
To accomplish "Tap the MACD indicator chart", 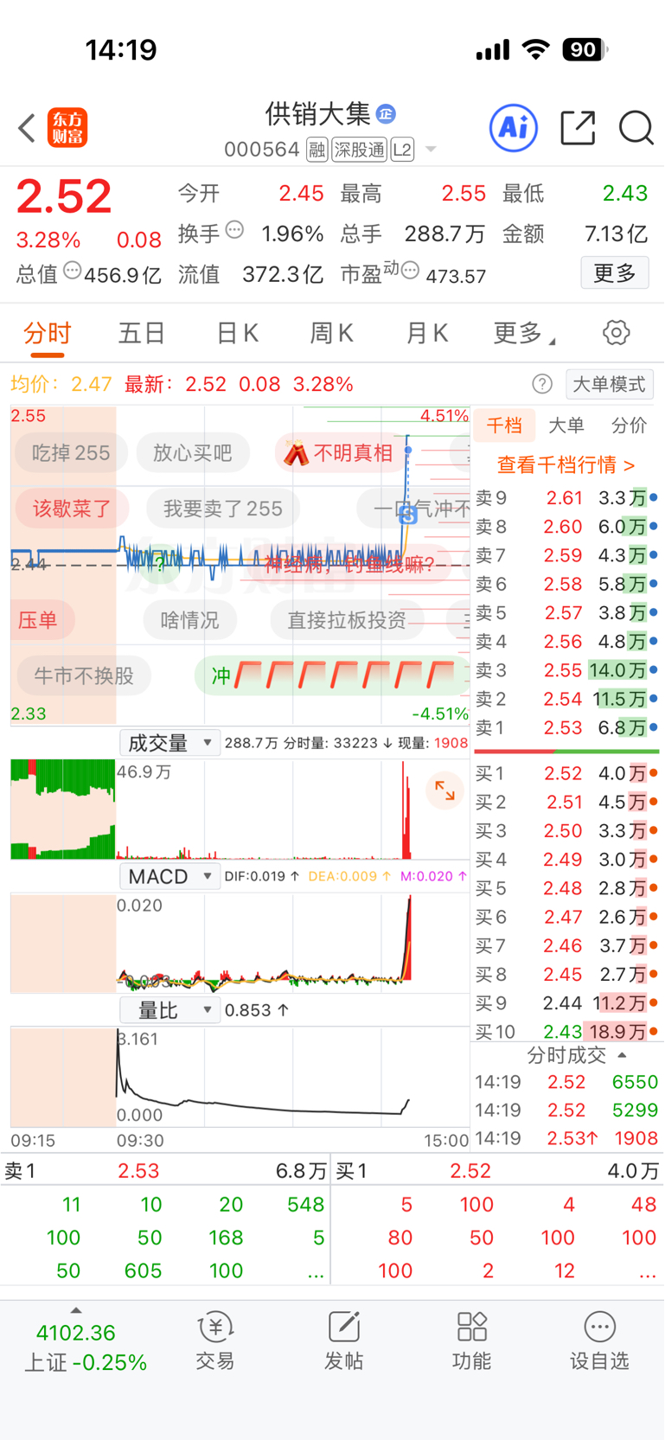I will coord(240,943).
